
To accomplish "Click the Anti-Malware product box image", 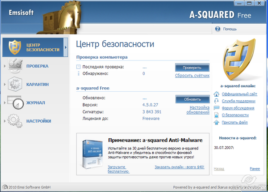I will tap(92, 154).
